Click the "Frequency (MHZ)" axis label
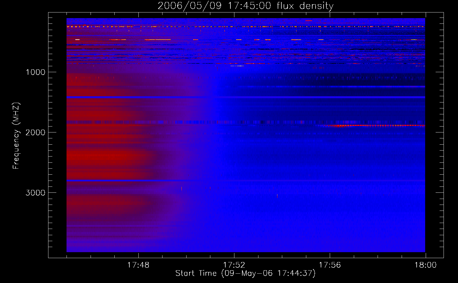The image size is (458, 283). 16,136
